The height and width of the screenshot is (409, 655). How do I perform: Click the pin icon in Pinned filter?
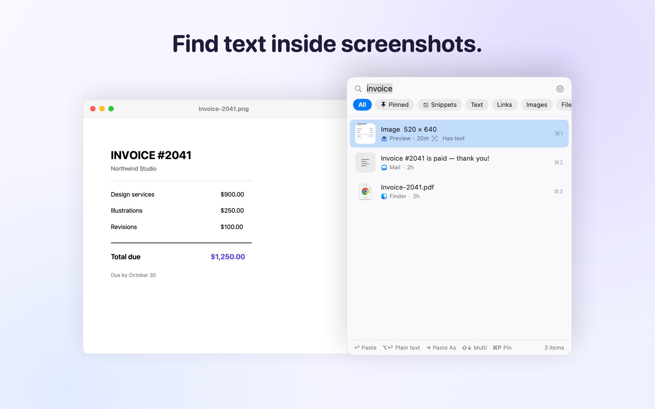[383, 105]
